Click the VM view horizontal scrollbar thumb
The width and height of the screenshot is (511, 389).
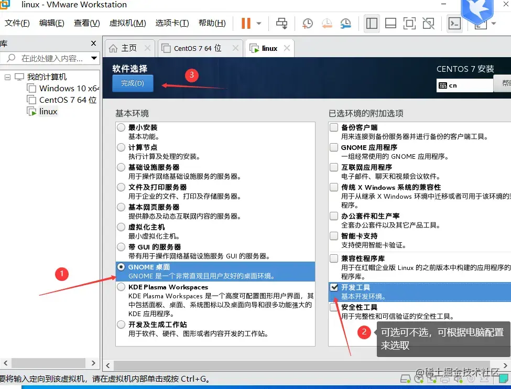point(301,365)
